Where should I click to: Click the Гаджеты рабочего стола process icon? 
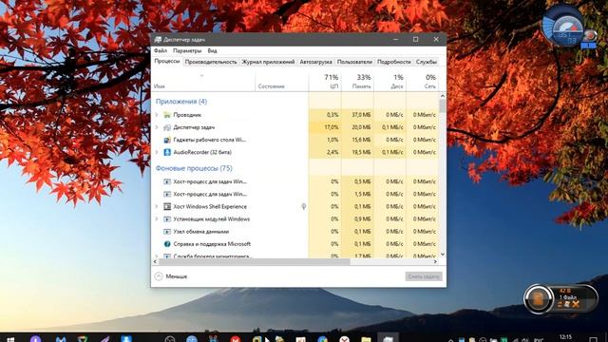[167, 140]
